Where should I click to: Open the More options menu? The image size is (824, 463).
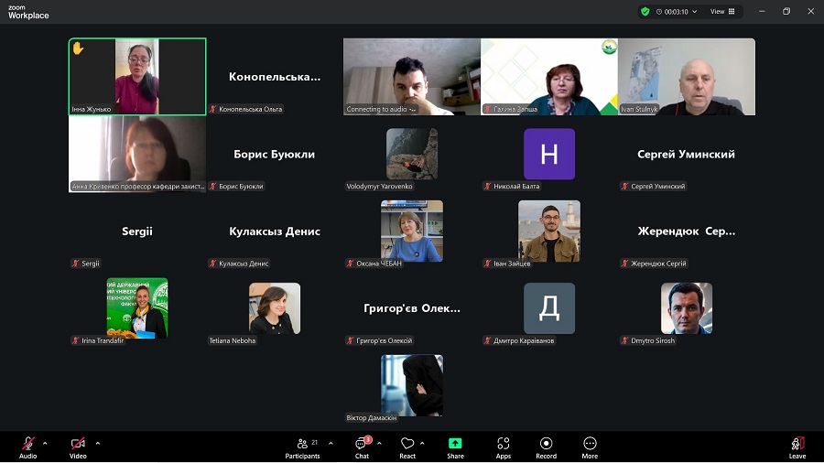(590, 447)
